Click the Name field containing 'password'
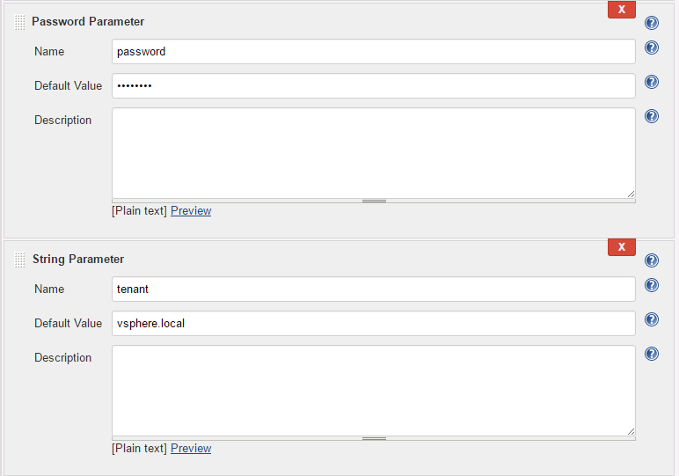 coord(373,51)
